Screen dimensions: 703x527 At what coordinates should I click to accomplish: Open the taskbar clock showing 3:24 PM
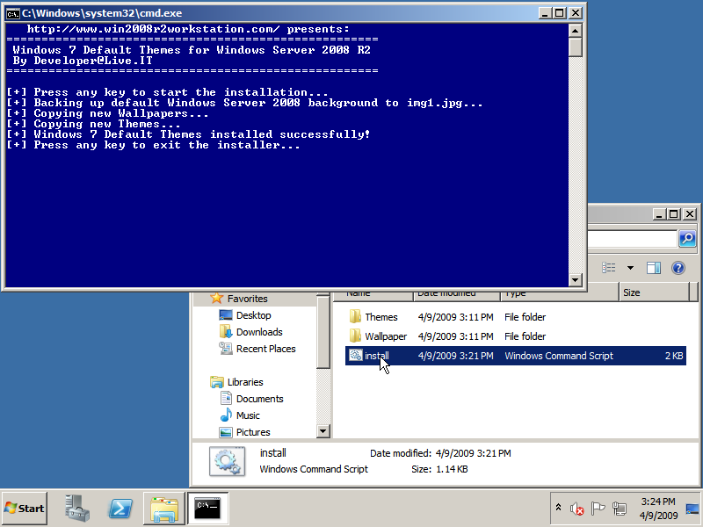658,509
